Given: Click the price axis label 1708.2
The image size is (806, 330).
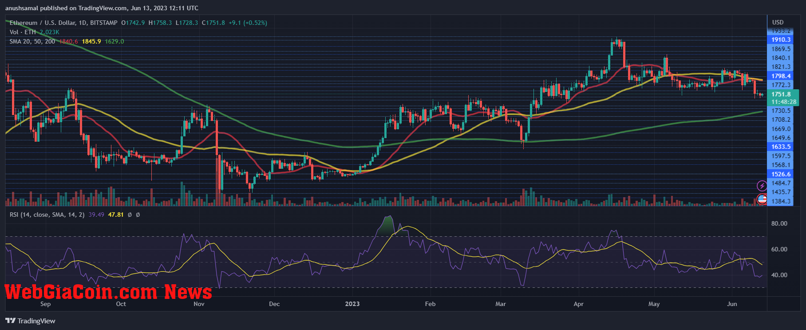Looking at the screenshot, I should click(781, 119).
